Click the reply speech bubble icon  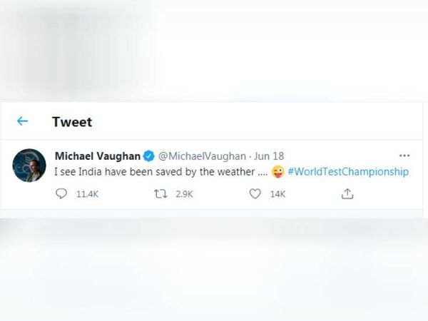point(61,194)
